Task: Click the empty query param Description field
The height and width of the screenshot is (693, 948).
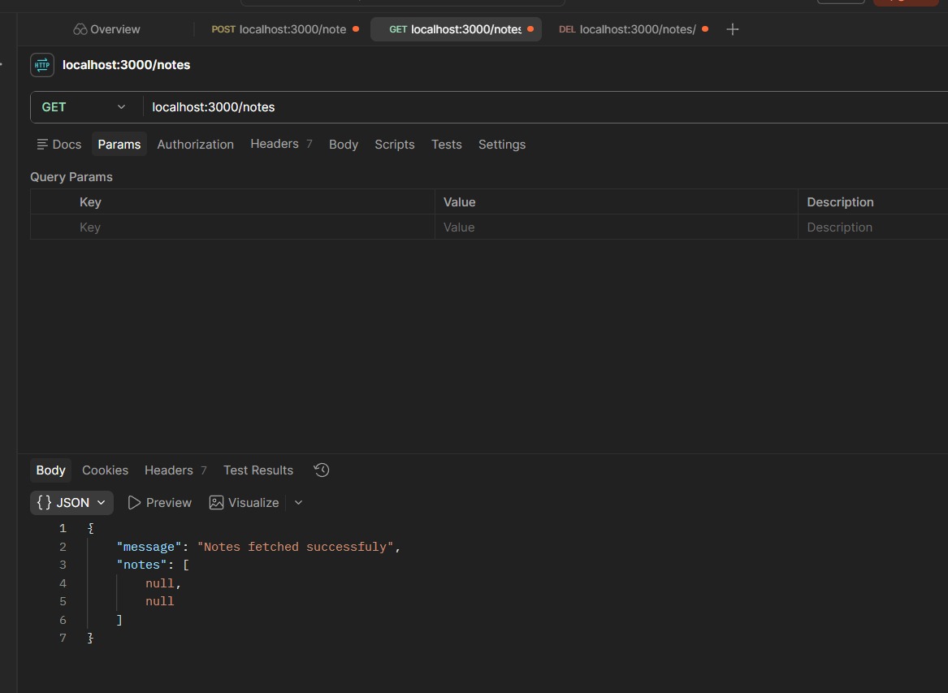Action: [x=872, y=227]
